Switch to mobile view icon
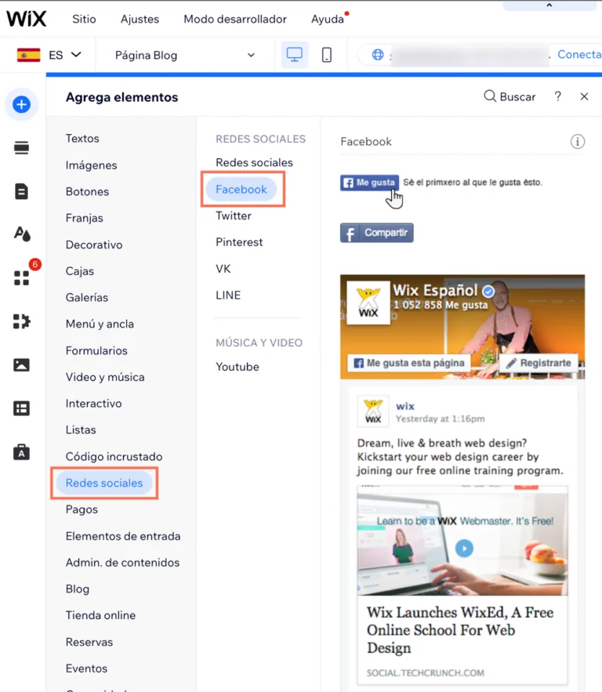The width and height of the screenshot is (602, 692). (x=327, y=55)
